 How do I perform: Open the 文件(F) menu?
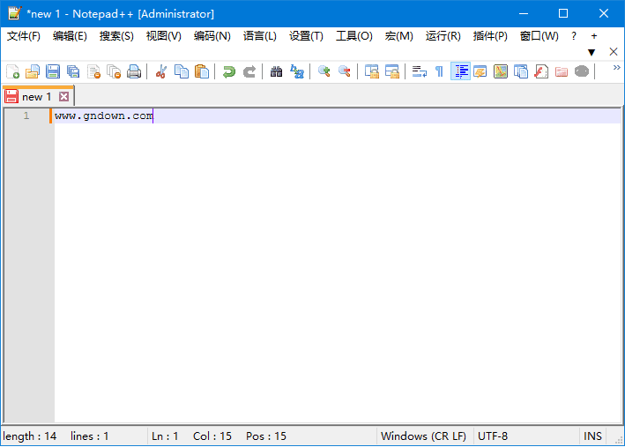[24, 36]
